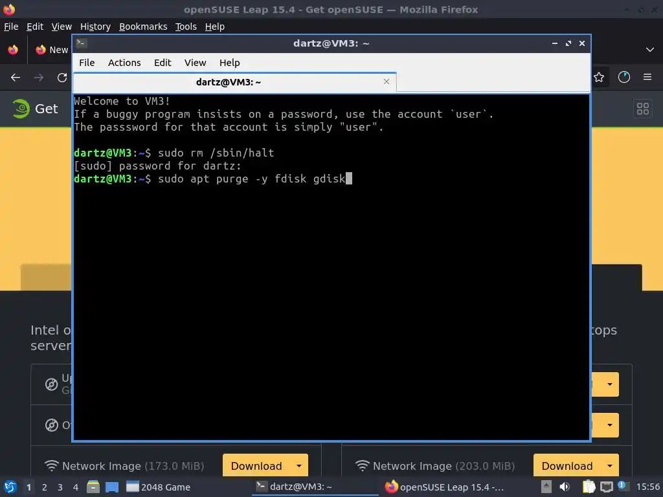Open the file manager taskbar icon
Image resolution: width=663 pixels, height=497 pixels.
pos(93,487)
